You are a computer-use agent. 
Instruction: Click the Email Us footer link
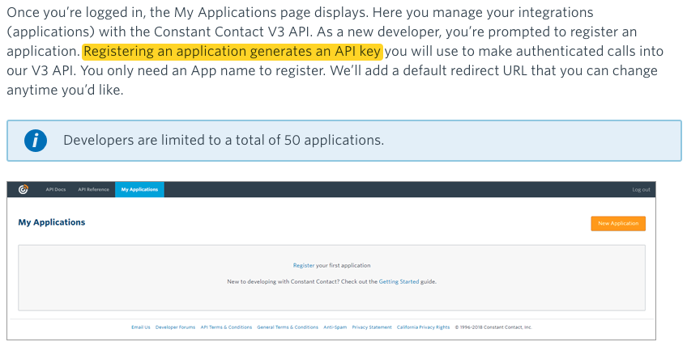pyautogui.click(x=141, y=327)
